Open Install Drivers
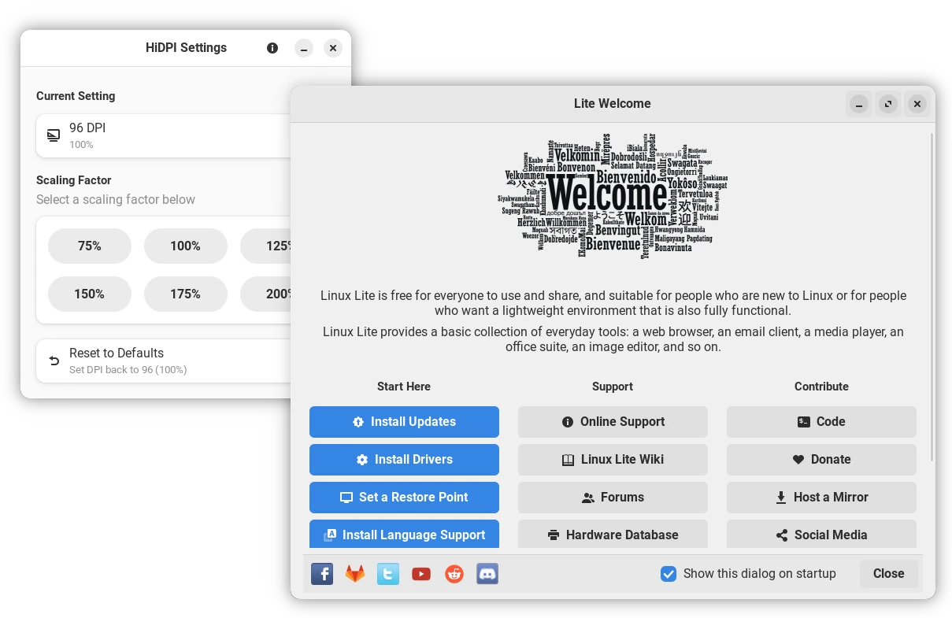952x618 pixels. click(x=404, y=460)
